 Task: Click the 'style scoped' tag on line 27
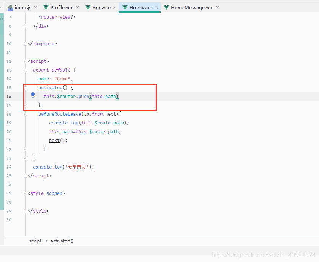[46, 193]
